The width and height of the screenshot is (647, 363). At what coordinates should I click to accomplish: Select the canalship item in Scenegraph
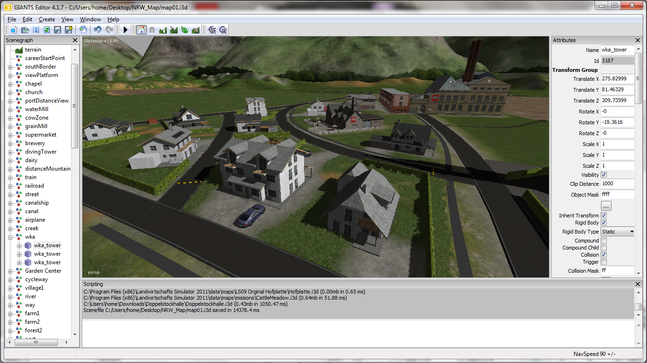point(37,203)
